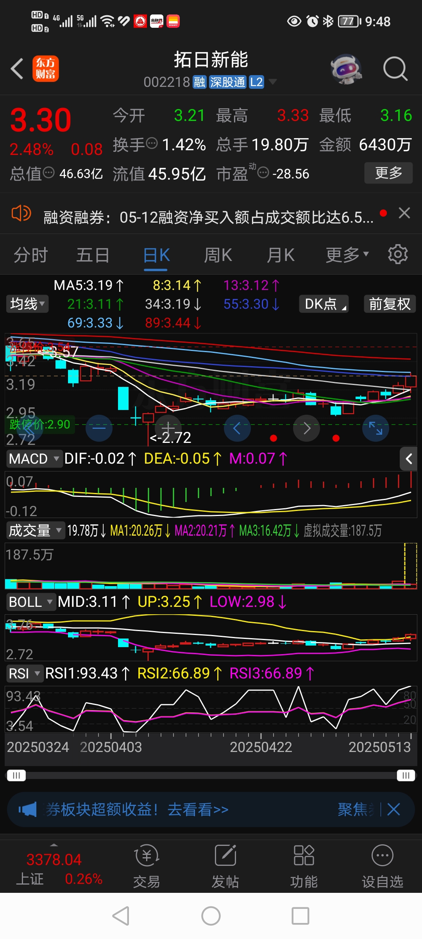Screen dimensions: 422x939
Task: Tap right handle of date range slider
Action: point(406,775)
